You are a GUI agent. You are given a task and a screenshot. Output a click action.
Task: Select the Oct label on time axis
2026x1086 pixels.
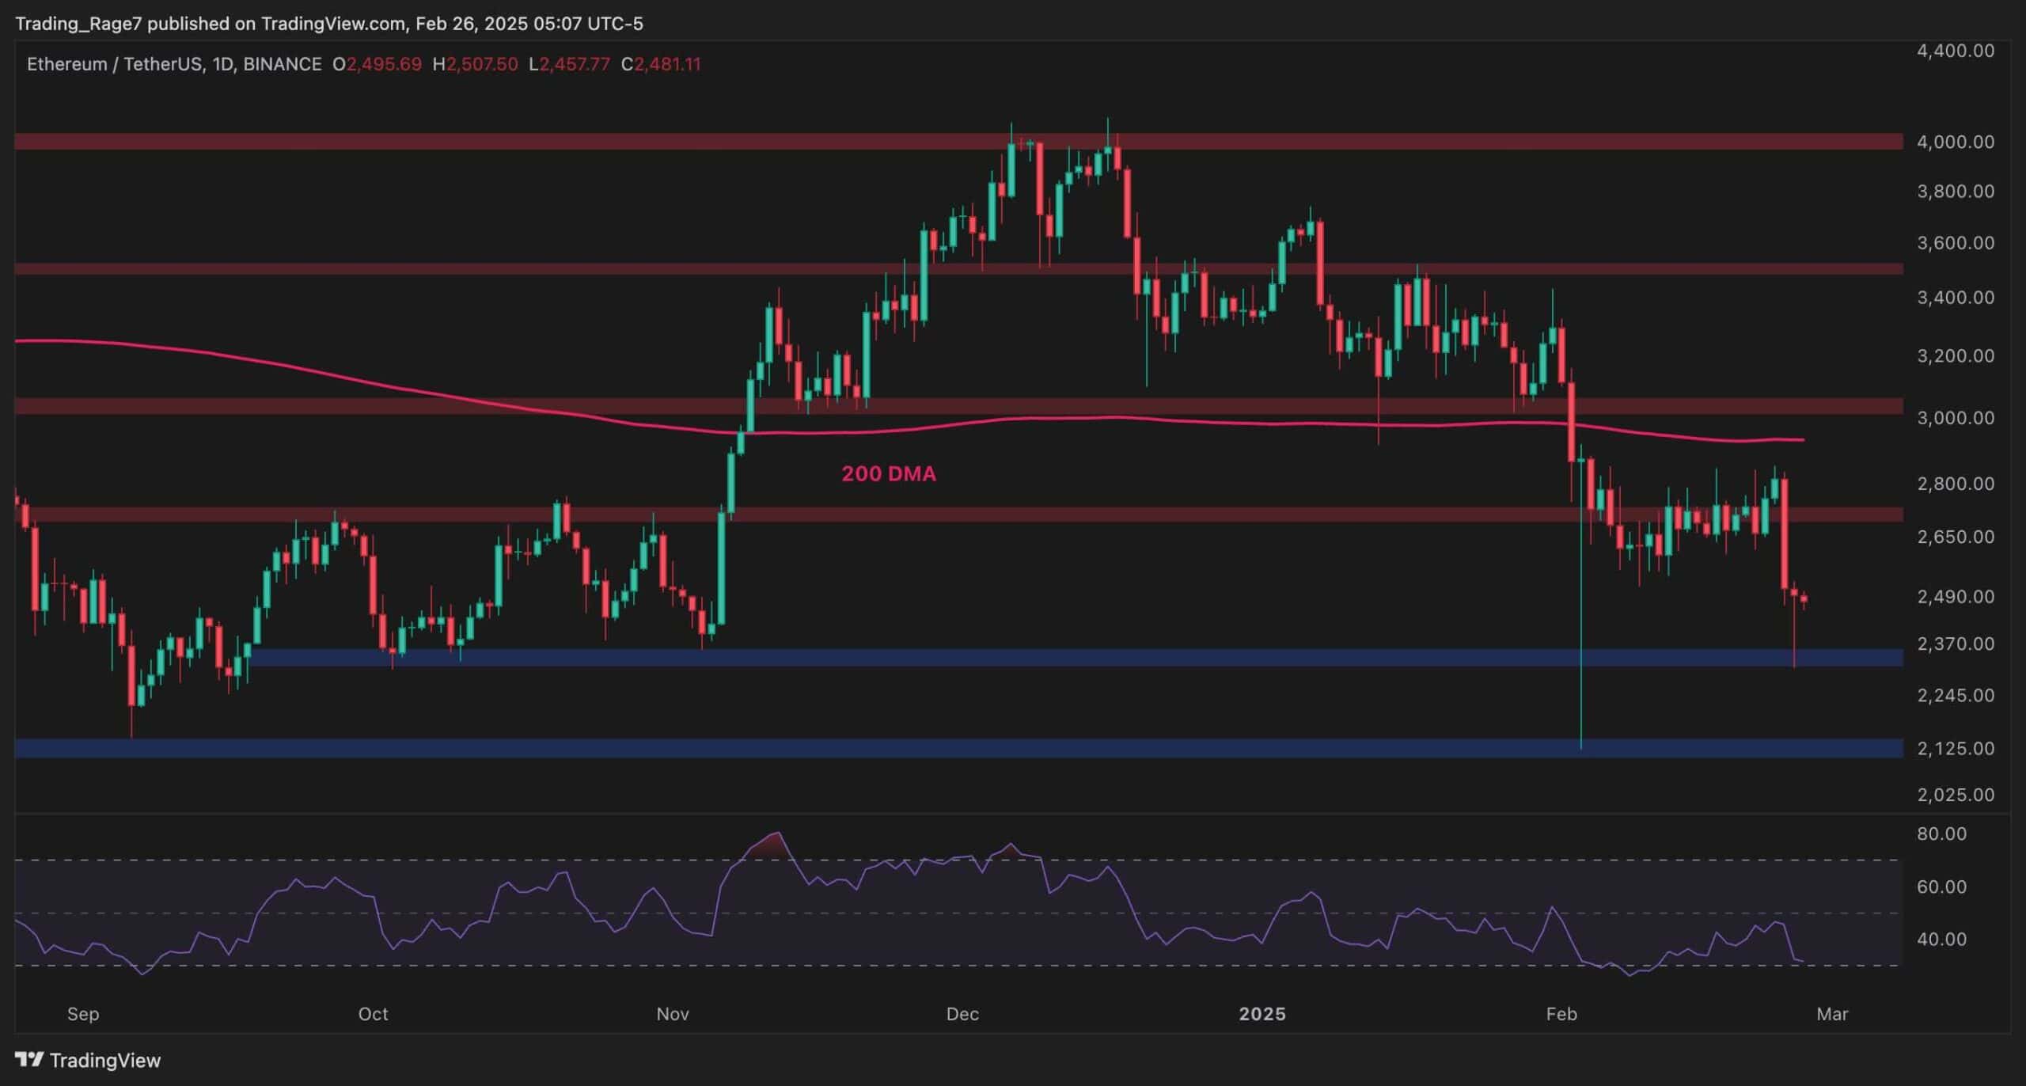coord(373,1014)
